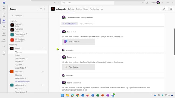Viewport: 175px width, 98px height.
Task: Collapse the Team1212 channel list
Action: coord(9,71)
